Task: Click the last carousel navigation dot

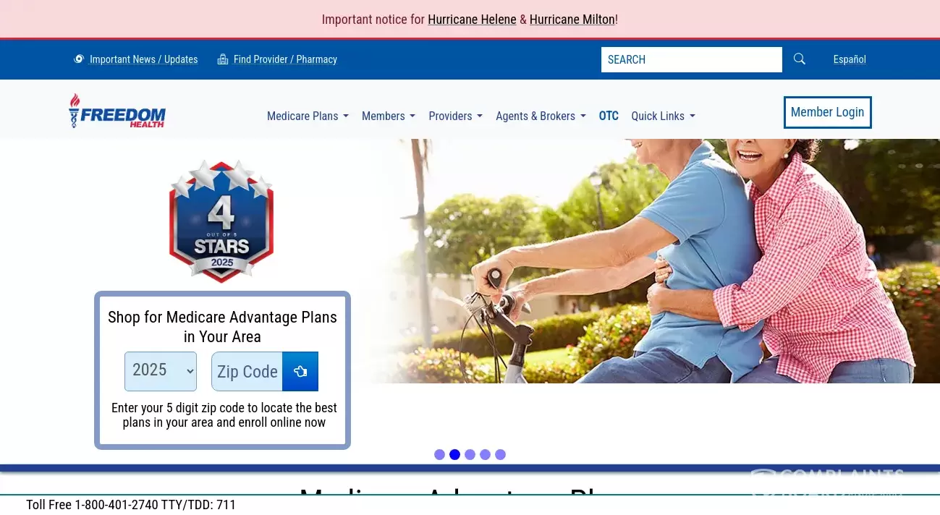Action: pyautogui.click(x=500, y=454)
